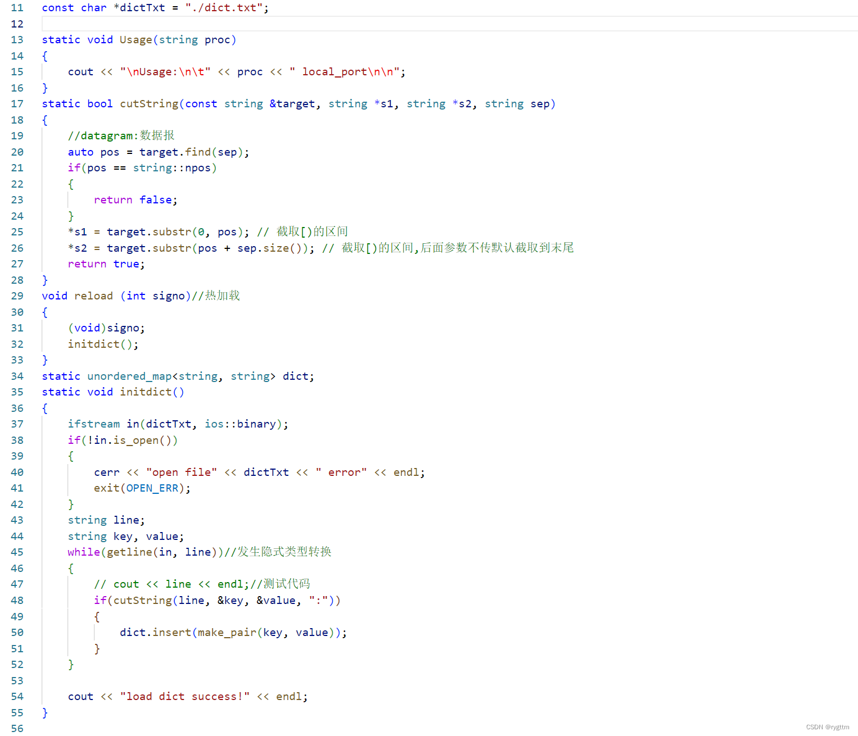Screen dimensions: 858x736
Task: Click the reload function name on line 29
Action: (x=93, y=296)
